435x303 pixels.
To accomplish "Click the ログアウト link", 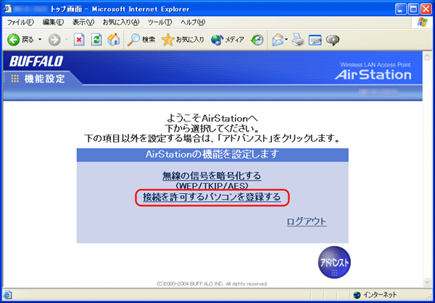I will (x=307, y=221).
